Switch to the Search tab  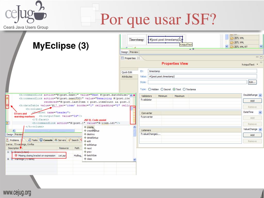pos(73,140)
